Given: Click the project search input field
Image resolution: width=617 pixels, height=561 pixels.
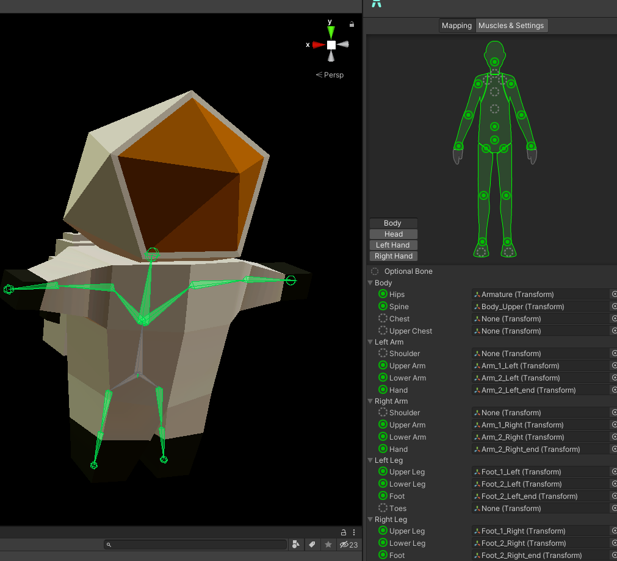Looking at the screenshot, I should coord(195,545).
